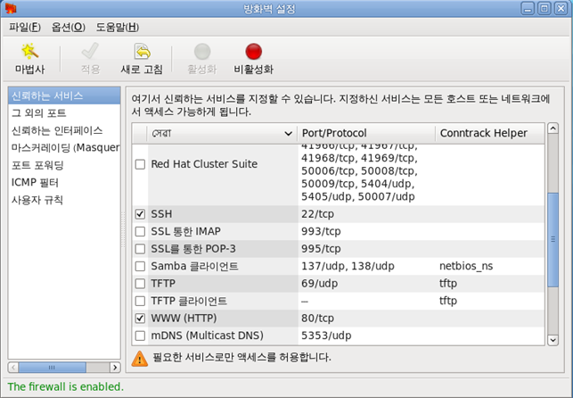Screen dimensions: 573x398
Task: Toggle Red Hat Cluster Suite checkbox
Action: pyautogui.click(x=140, y=164)
